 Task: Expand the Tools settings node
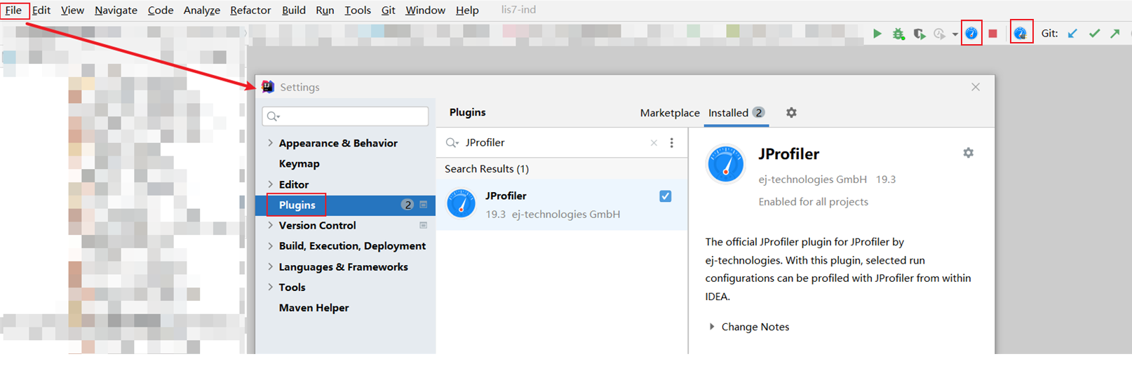pyautogui.click(x=271, y=287)
